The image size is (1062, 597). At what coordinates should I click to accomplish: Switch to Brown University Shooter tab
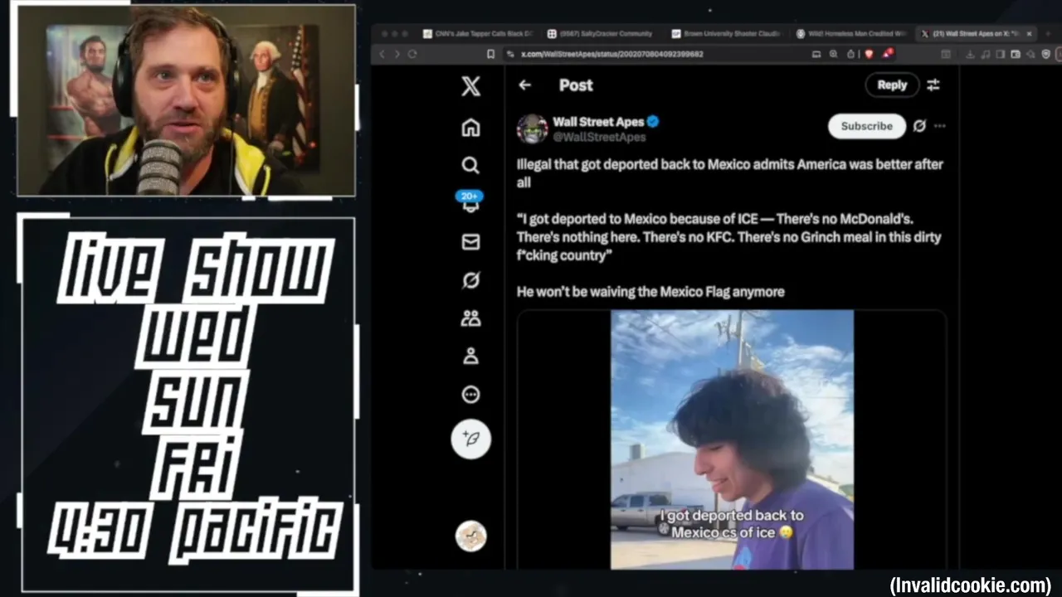pos(725,34)
